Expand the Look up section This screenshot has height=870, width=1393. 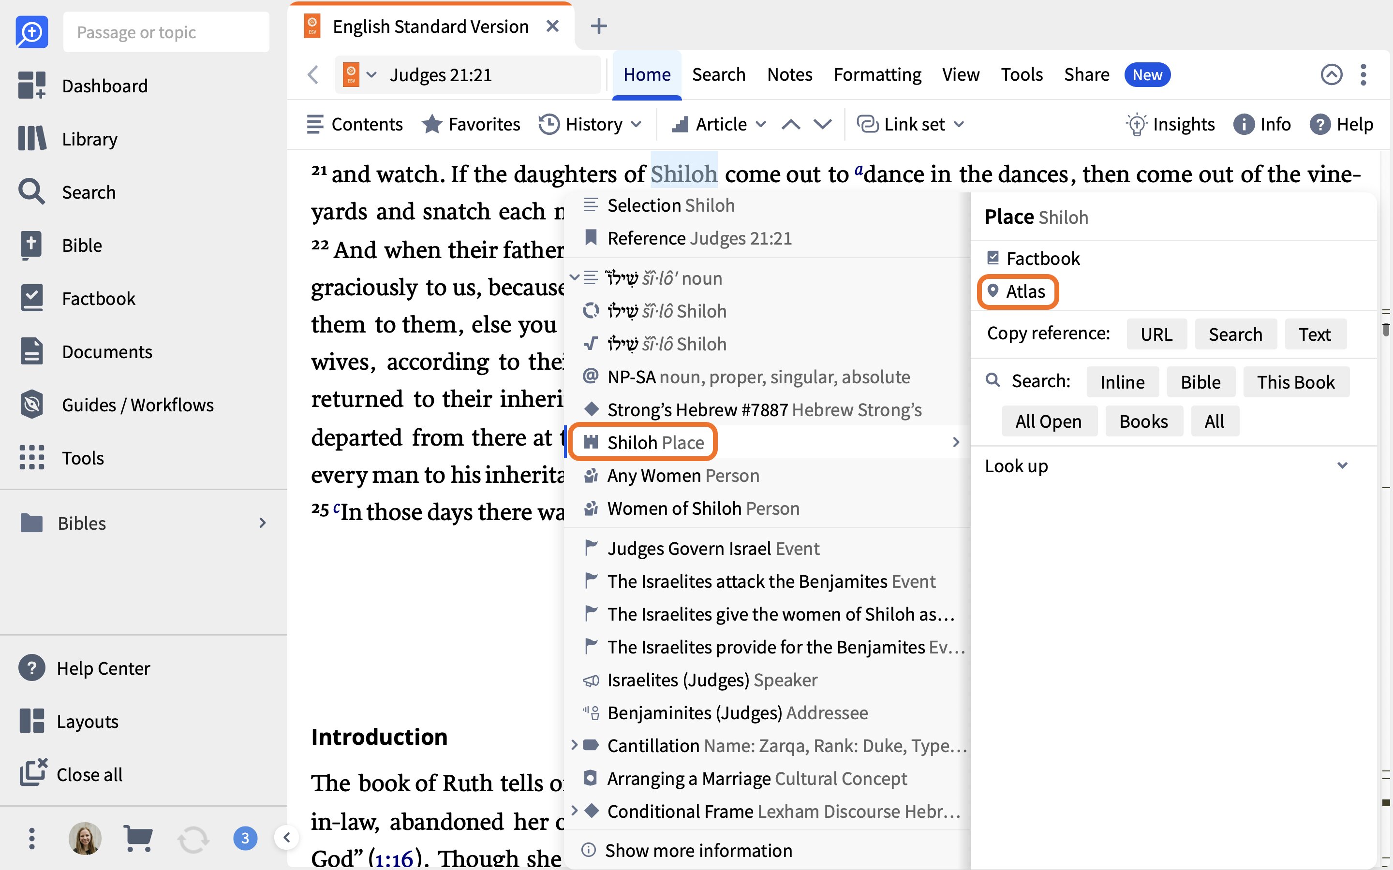click(x=1342, y=465)
